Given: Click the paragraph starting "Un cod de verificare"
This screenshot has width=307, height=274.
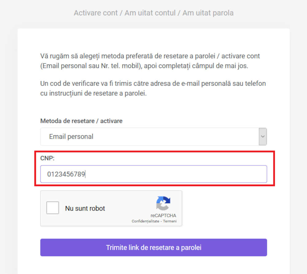Looking at the screenshot, I should pos(153,88).
